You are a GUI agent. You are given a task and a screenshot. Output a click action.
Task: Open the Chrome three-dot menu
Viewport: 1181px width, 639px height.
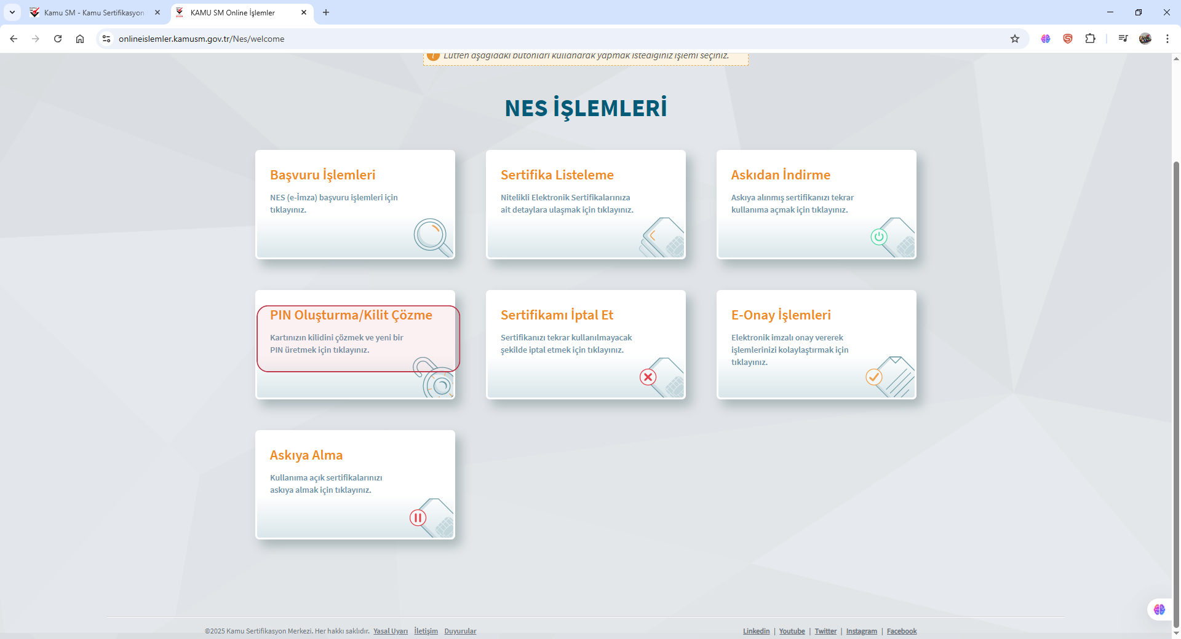point(1167,39)
